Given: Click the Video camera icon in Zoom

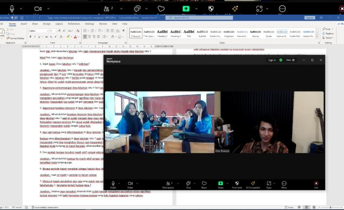Looking at the screenshot, I should tap(130, 184).
